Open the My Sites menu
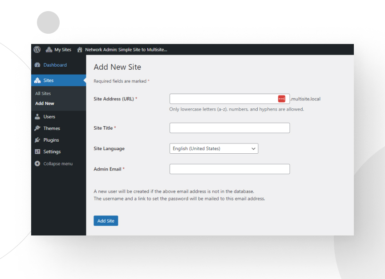Viewport: 385px width, 279px height. point(58,49)
